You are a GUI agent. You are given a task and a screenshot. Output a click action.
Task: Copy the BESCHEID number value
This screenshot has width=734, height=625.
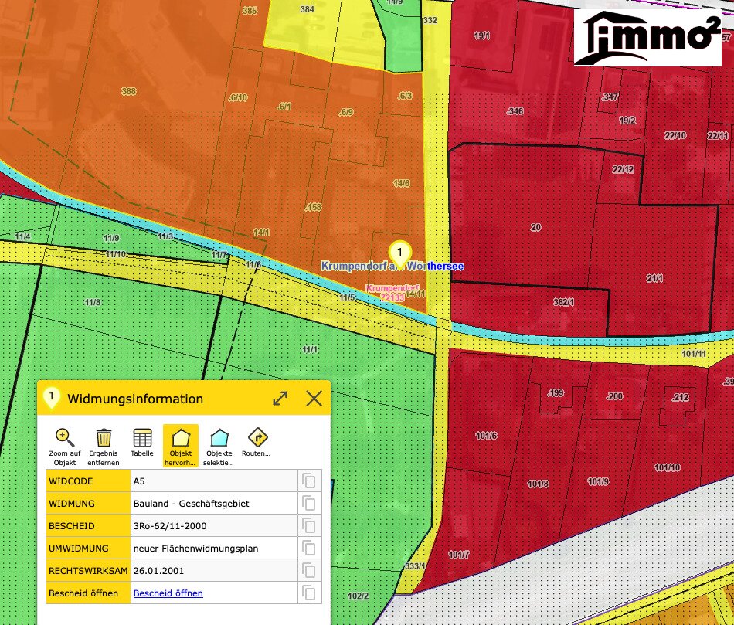click(x=309, y=526)
